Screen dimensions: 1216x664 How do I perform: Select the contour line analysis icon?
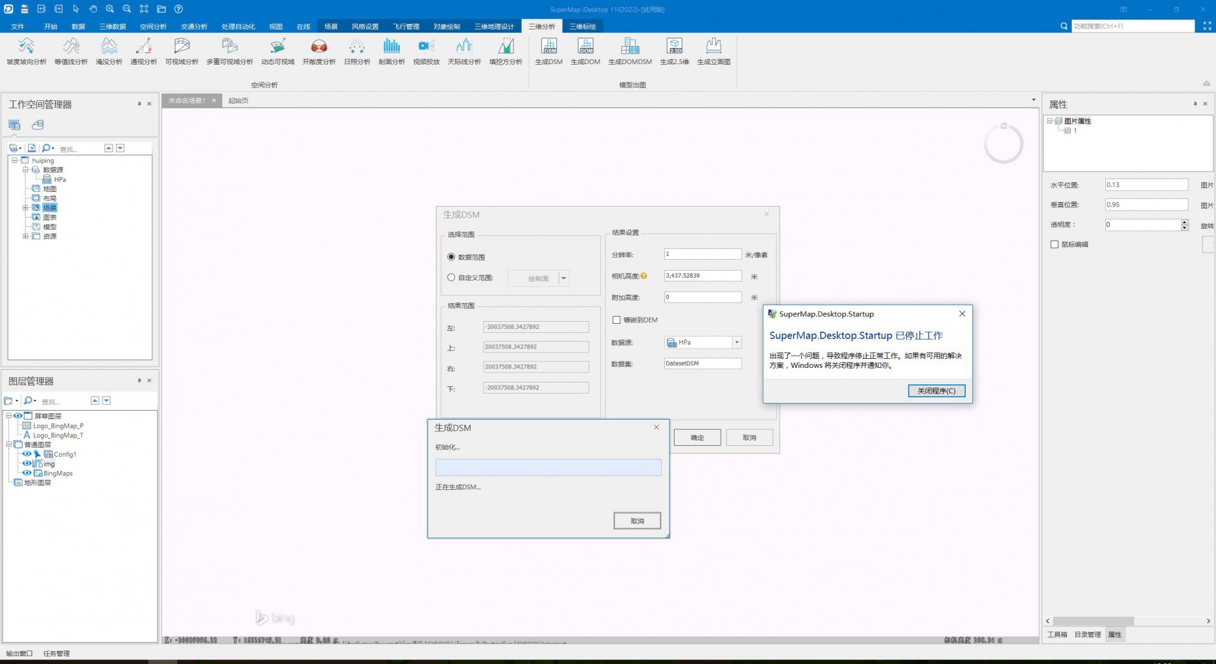click(x=71, y=51)
